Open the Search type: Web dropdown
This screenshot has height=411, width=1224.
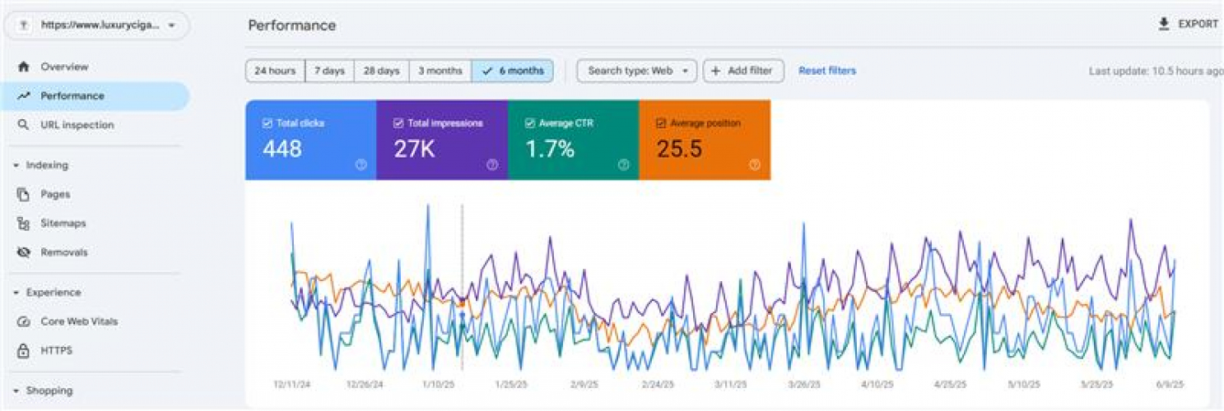(637, 71)
